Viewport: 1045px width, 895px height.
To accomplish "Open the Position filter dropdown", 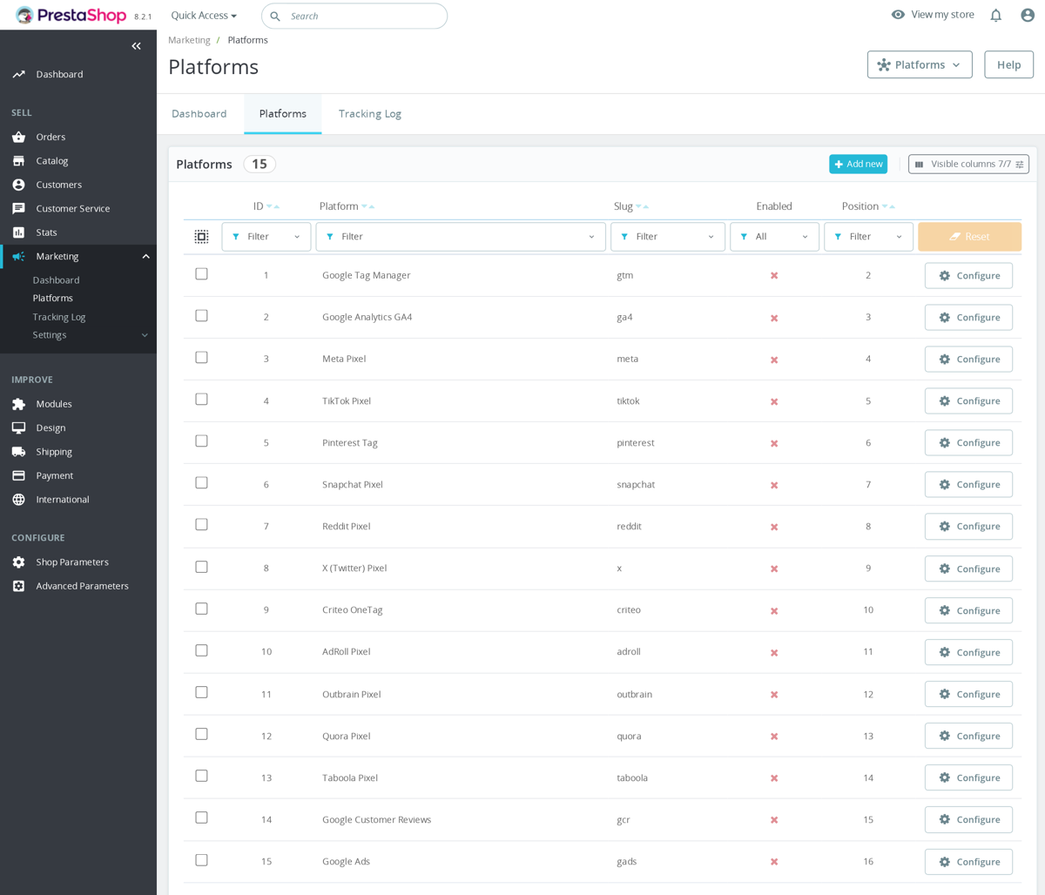I will pyautogui.click(x=868, y=237).
